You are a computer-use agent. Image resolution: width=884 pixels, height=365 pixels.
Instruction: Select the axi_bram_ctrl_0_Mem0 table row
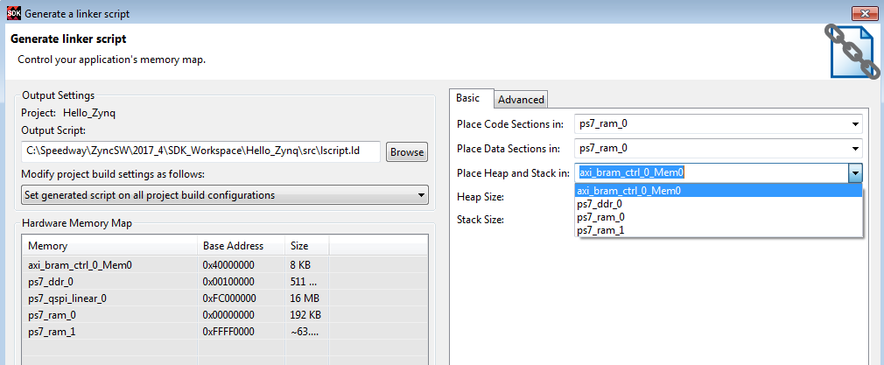click(x=81, y=264)
